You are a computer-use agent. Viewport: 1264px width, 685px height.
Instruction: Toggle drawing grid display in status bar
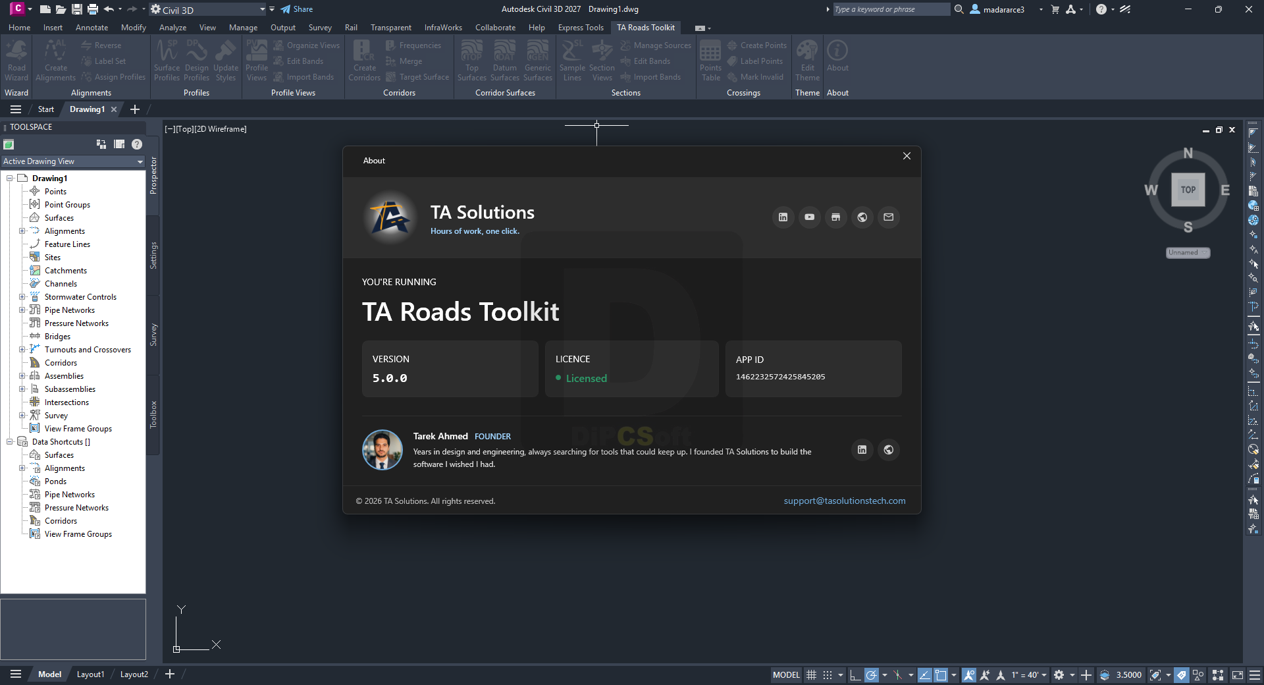click(x=812, y=675)
